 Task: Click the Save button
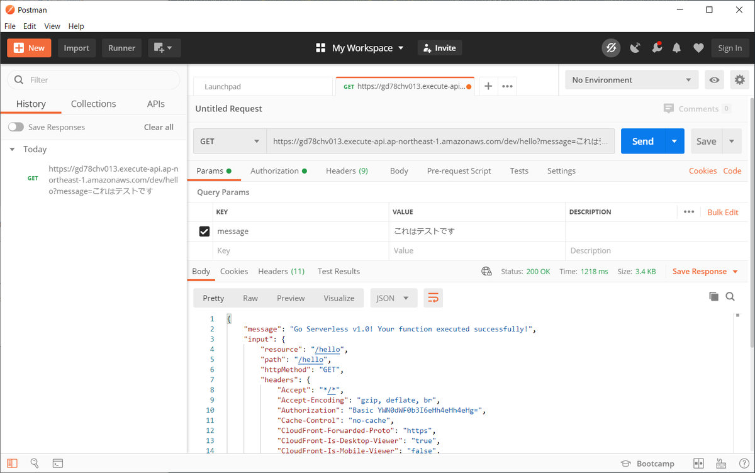click(x=706, y=142)
